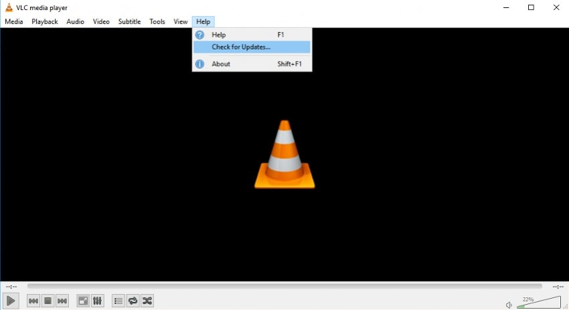The image size is (569, 310).
Task: Open extended settings equalizer icon
Action: tap(97, 301)
